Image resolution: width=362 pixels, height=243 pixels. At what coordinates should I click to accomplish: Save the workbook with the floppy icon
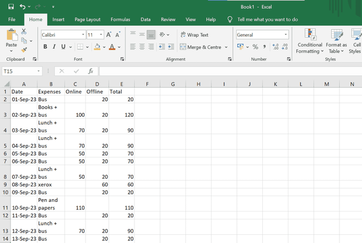pos(11,7)
